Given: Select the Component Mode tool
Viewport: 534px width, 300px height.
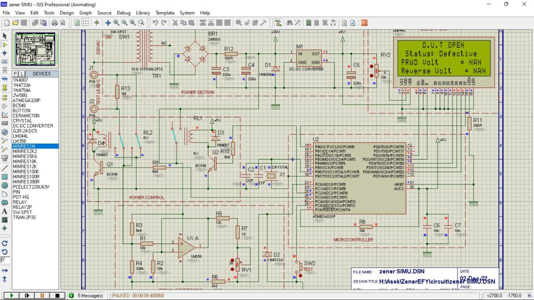Looking at the screenshot, I should [5, 44].
